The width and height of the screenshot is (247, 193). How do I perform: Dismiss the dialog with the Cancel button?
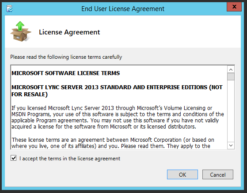point(218,174)
